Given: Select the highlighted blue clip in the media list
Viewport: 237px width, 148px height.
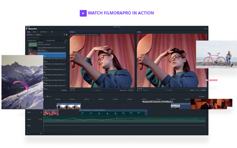Looking at the screenshot, I should 47,55.
